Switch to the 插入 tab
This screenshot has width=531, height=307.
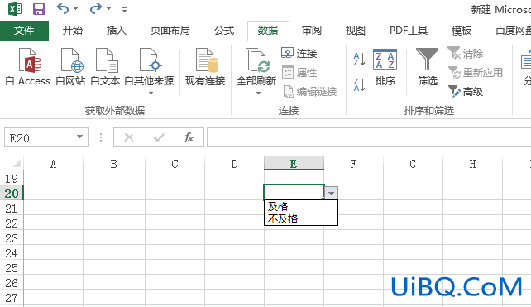[x=116, y=31]
